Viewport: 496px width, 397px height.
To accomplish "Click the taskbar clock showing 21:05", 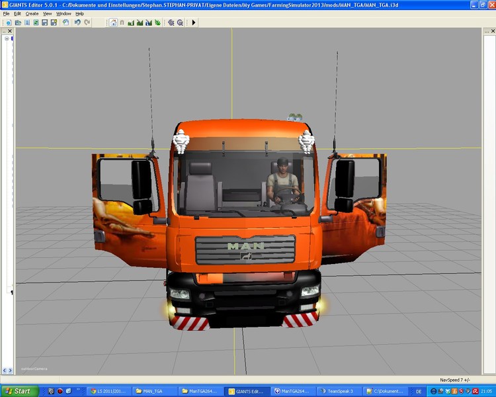I will (x=487, y=392).
